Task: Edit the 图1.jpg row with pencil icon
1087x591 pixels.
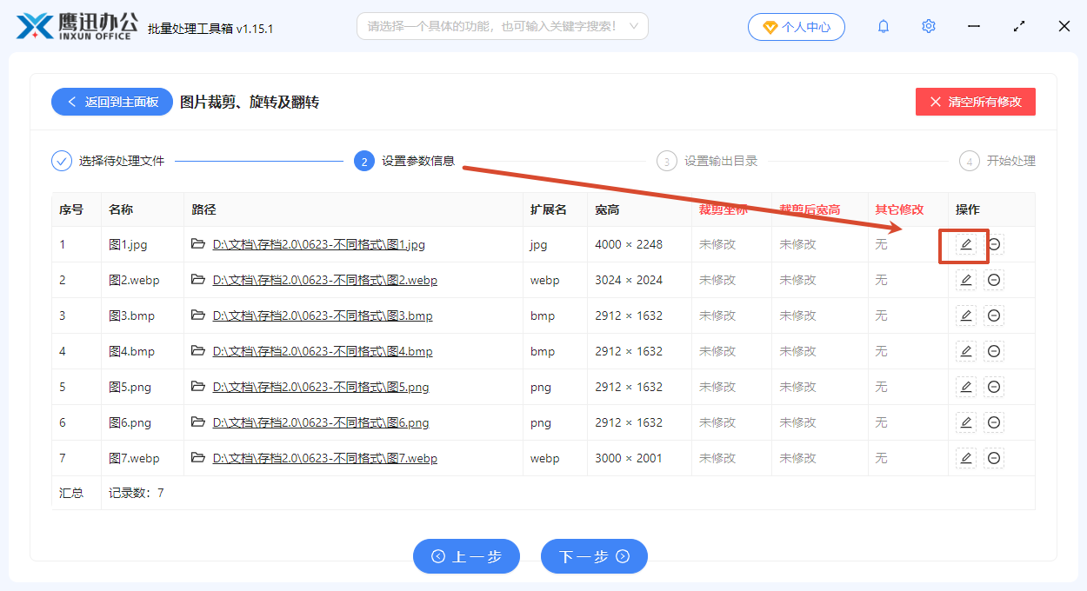Action: 965,244
